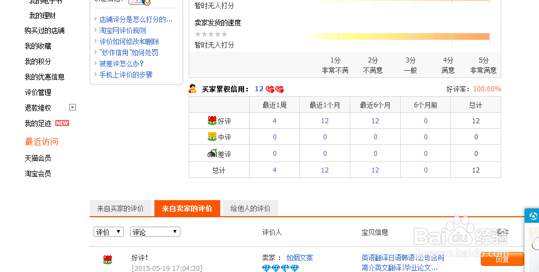Screen dimensions: 539x272
Task: Click the red hearts credit level icon
Action: coord(274,90)
